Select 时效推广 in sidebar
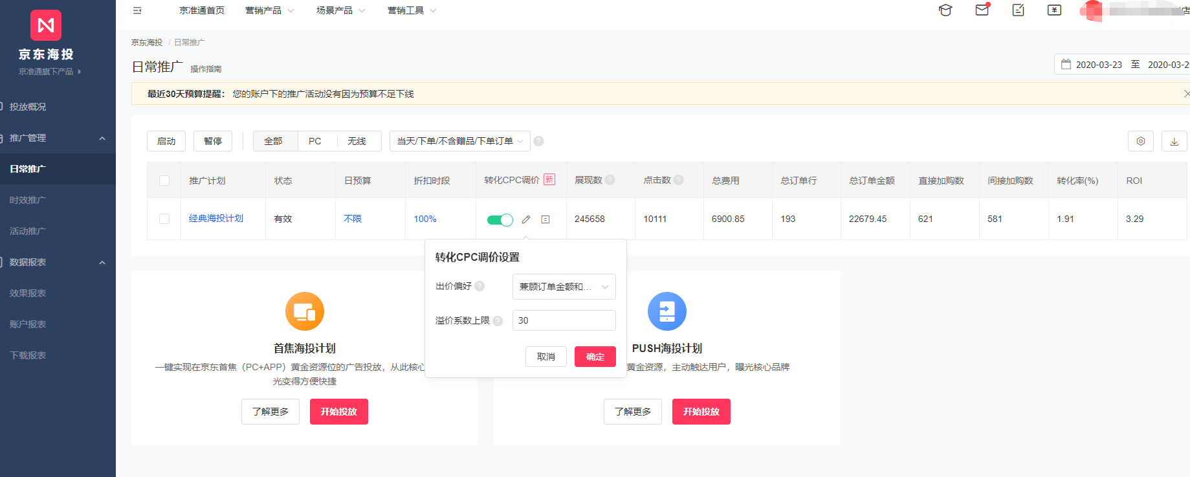1190x477 pixels. point(28,200)
